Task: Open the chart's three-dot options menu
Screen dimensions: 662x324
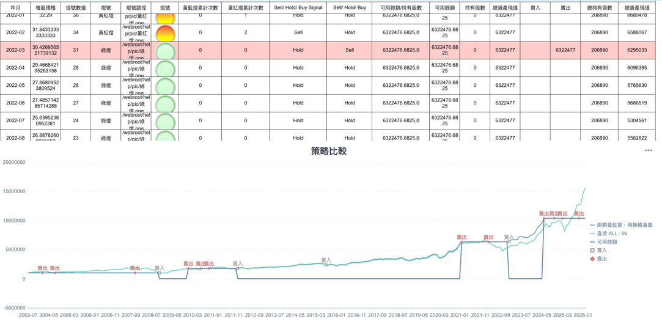Action: 648,150
